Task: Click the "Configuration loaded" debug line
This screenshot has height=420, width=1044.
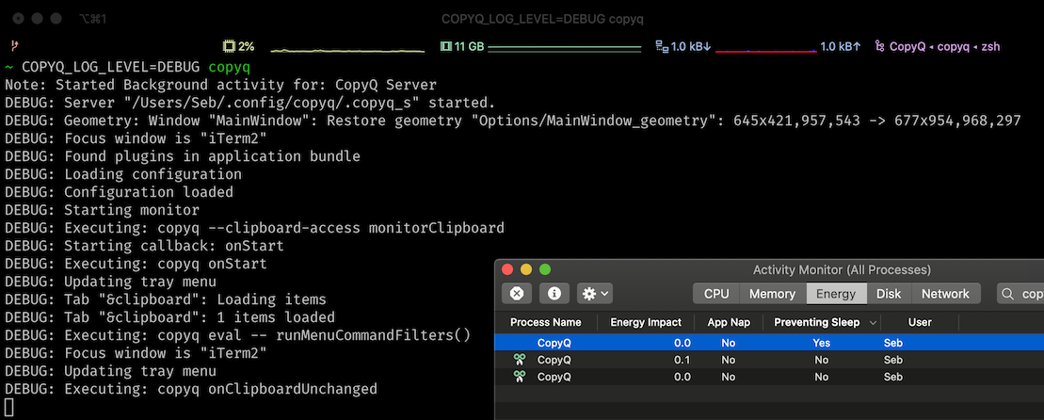Action: pos(120,192)
